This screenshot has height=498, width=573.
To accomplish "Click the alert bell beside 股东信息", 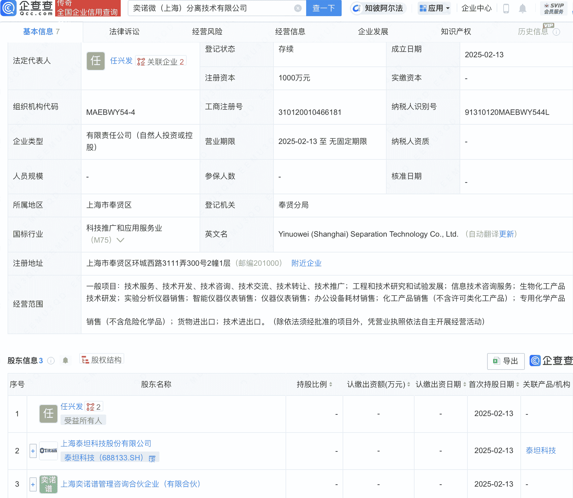I will pos(66,360).
